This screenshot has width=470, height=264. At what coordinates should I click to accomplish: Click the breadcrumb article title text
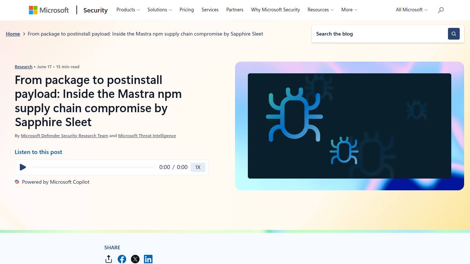tap(145, 34)
